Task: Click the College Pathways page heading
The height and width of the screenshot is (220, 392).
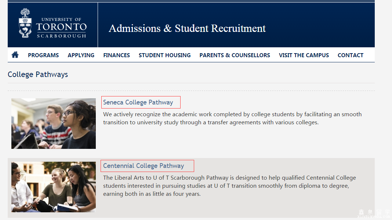Action: (38, 74)
